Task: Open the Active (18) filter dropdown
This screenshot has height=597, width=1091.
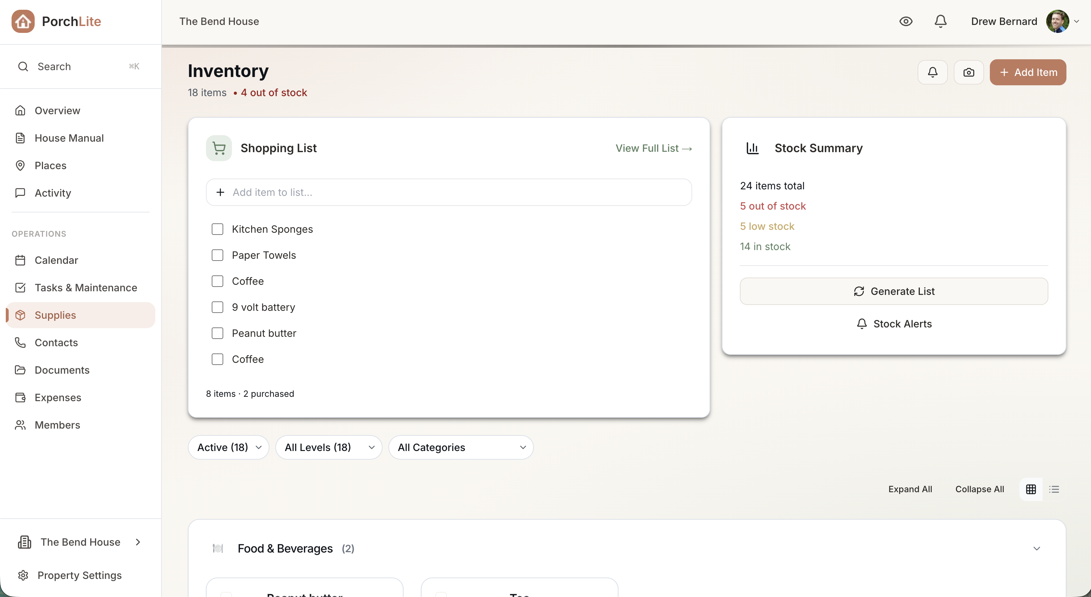Action: [229, 447]
